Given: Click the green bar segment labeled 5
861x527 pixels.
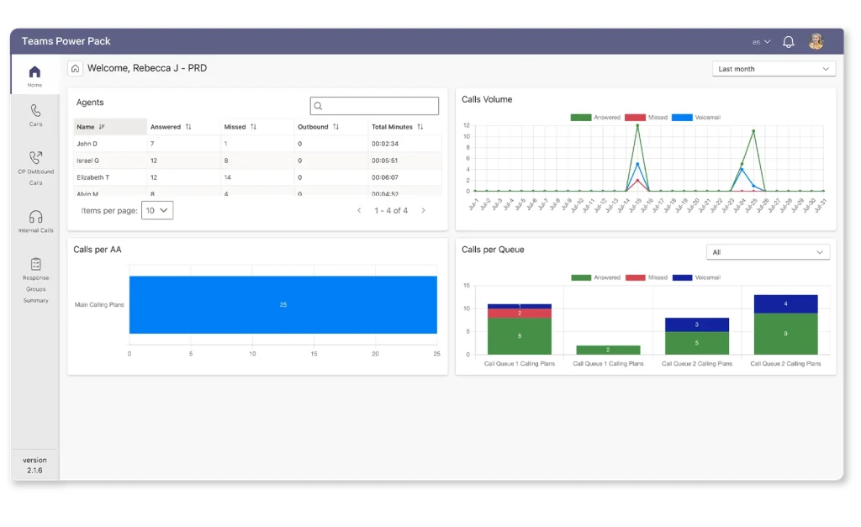Looking at the screenshot, I should [697, 343].
